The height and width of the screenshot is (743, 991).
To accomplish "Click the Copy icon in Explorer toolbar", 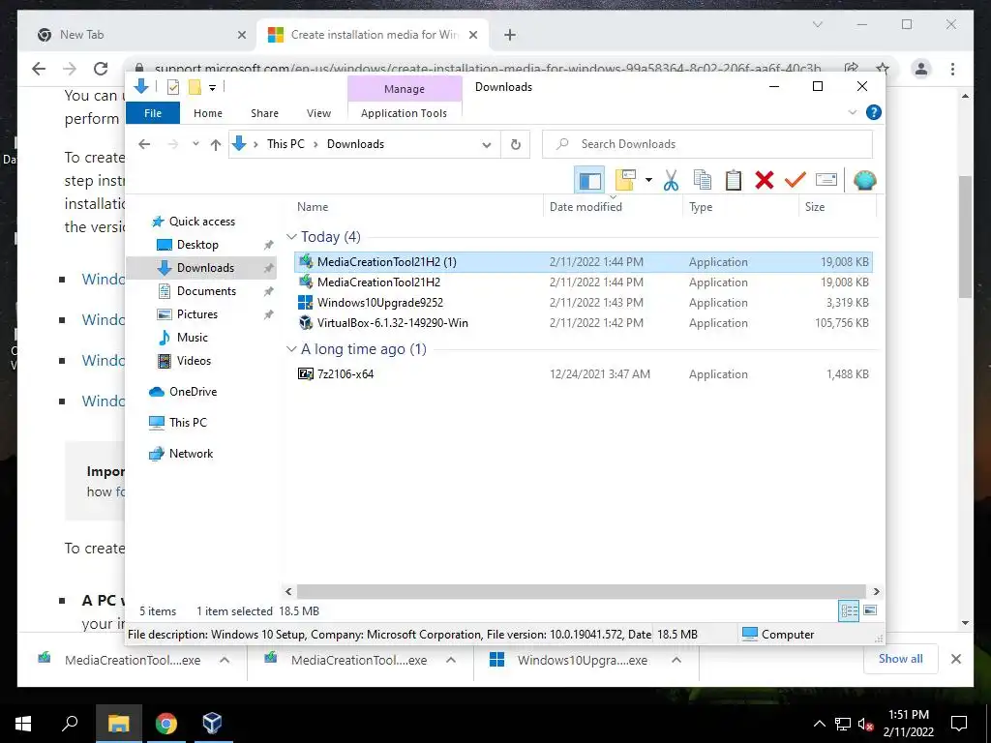I will tap(703, 180).
